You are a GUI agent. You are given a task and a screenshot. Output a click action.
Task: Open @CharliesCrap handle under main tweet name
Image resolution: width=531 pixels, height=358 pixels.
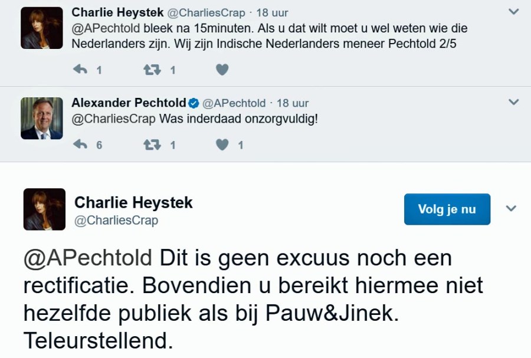point(116,221)
